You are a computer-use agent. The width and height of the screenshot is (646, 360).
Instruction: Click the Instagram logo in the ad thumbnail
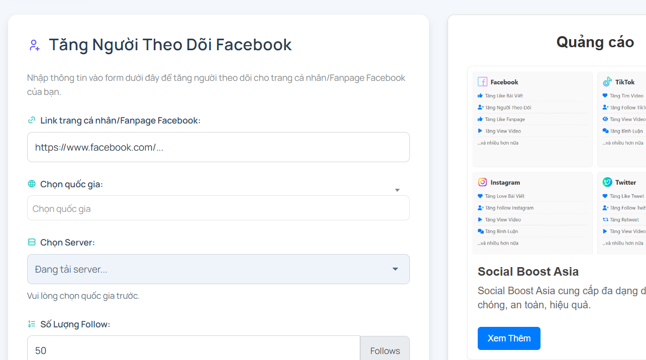point(482,182)
